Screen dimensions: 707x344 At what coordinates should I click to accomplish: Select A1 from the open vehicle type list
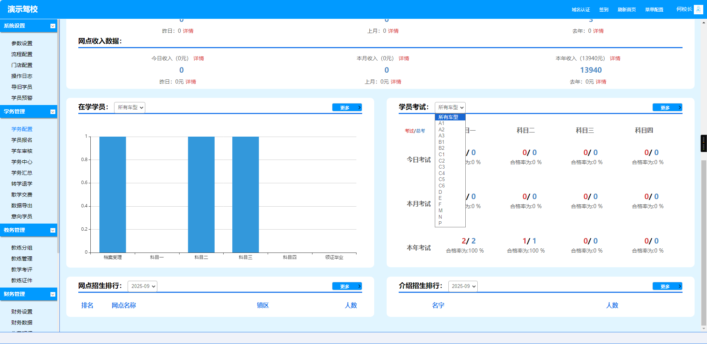[441, 123]
